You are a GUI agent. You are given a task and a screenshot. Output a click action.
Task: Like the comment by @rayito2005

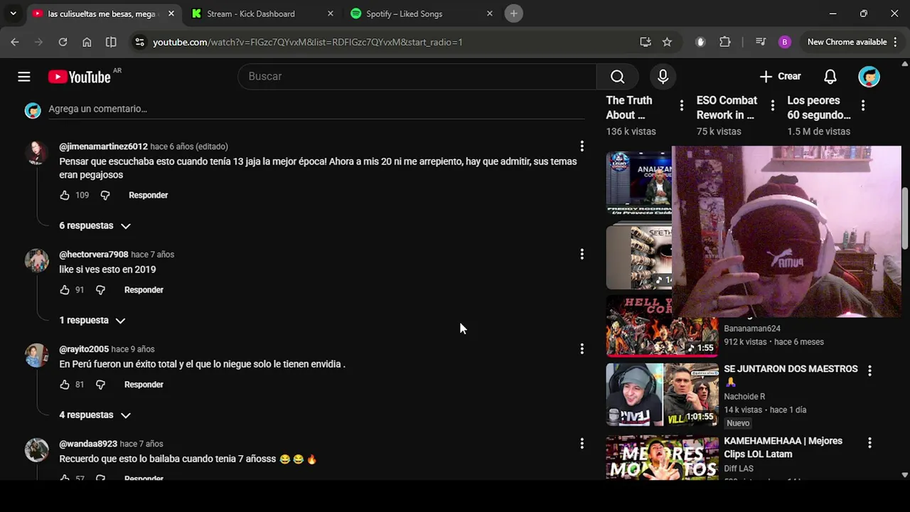(65, 384)
